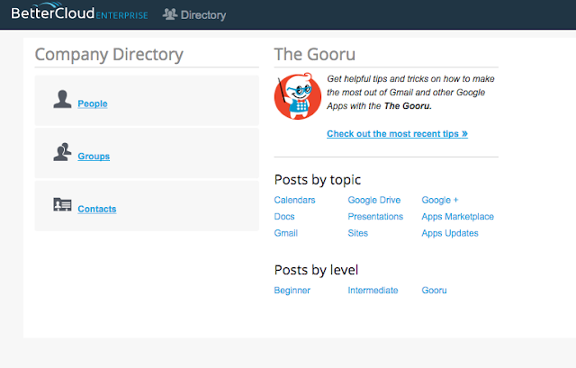Browse posts on Gmail topic
This screenshot has height=368, width=576.
click(x=286, y=233)
